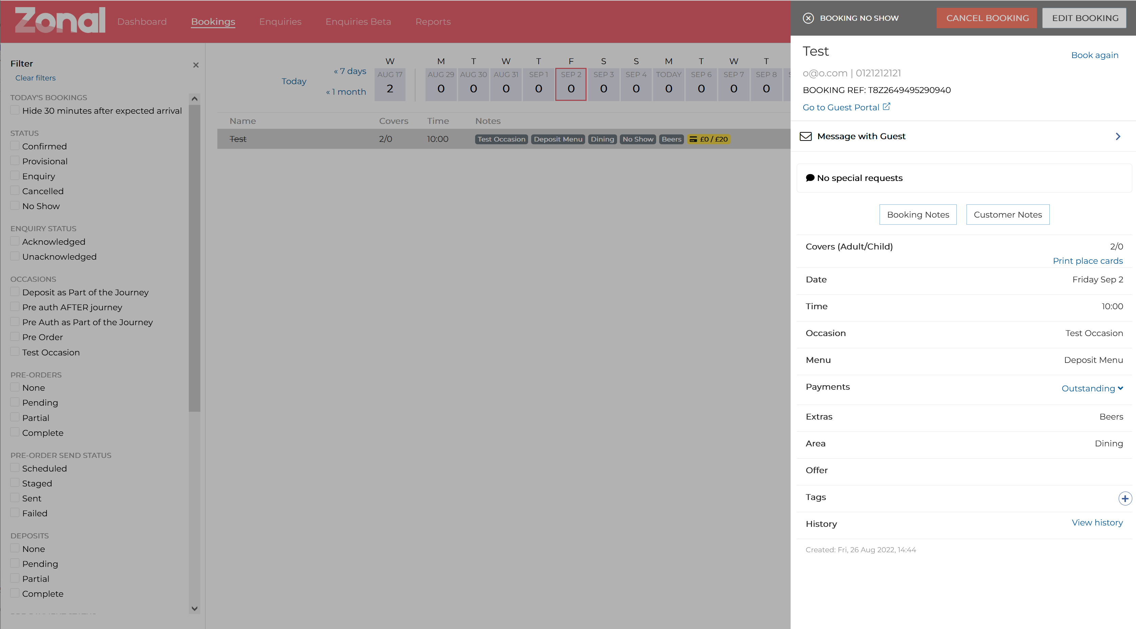Close the booking panel with the X icon
Screen dimensions: 1136x629
point(808,18)
